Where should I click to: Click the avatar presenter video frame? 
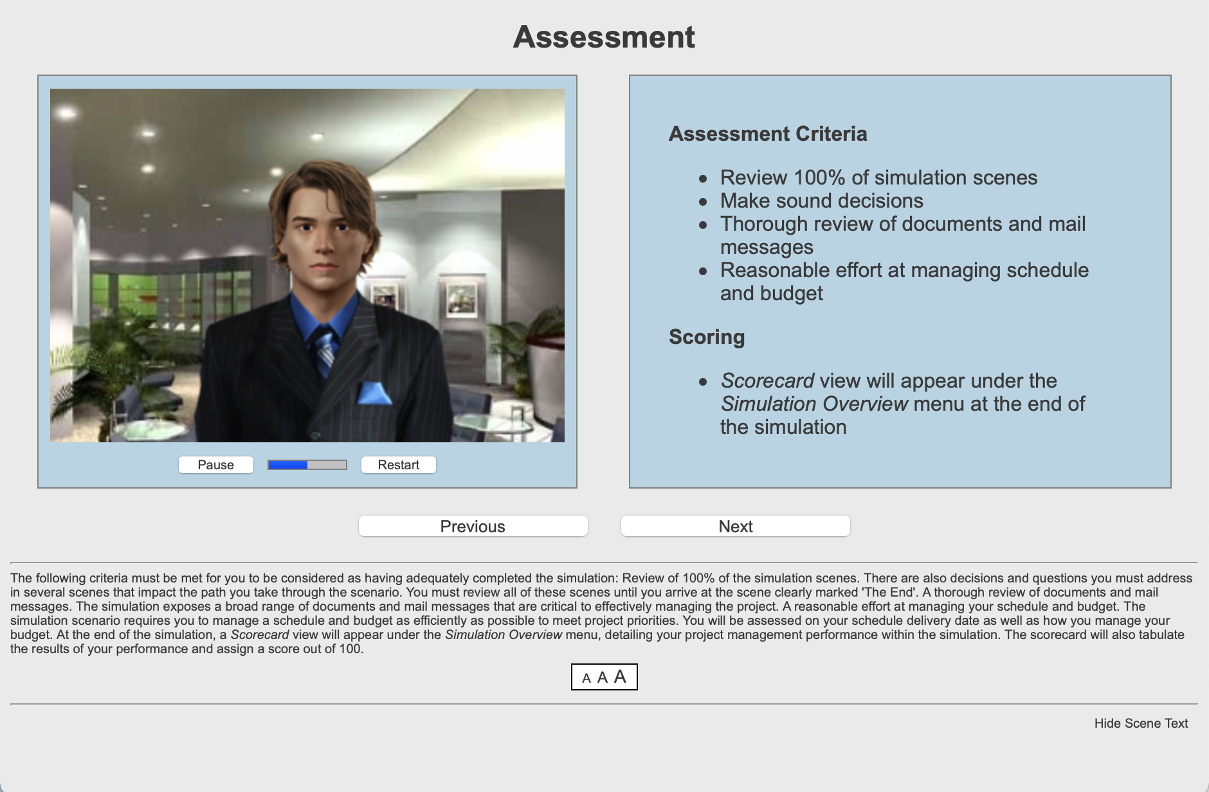coord(307,265)
